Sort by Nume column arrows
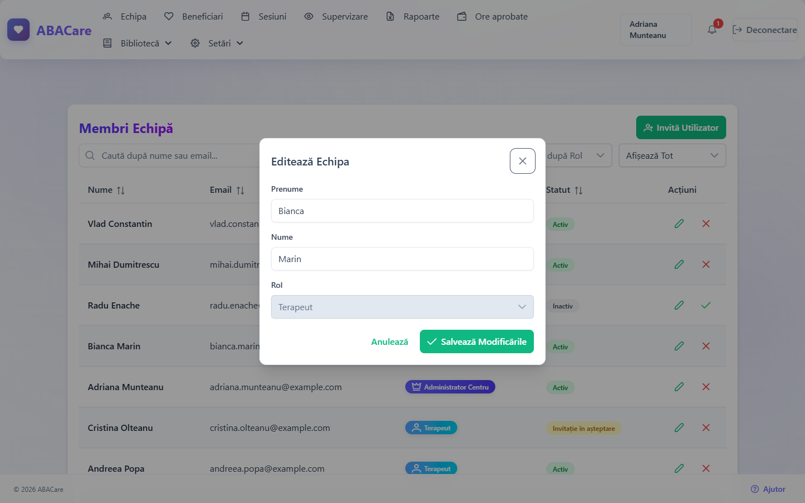 click(x=121, y=191)
